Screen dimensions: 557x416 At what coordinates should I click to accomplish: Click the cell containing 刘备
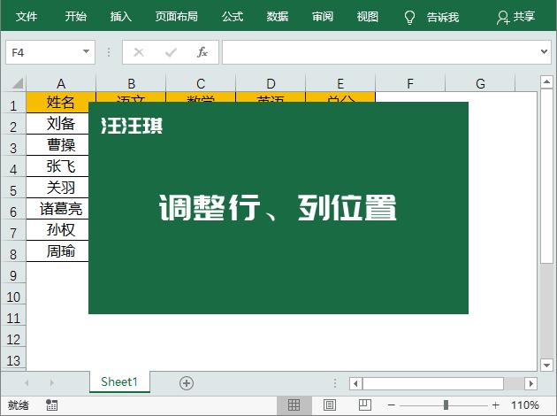coord(57,124)
